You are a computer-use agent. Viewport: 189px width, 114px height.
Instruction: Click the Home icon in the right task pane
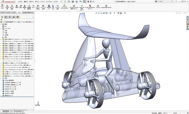pyautogui.click(x=187, y=17)
